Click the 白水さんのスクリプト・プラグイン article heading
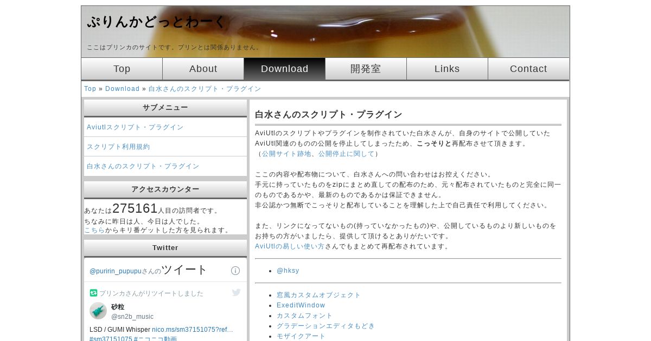The height and width of the screenshot is (341, 651). coord(329,115)
